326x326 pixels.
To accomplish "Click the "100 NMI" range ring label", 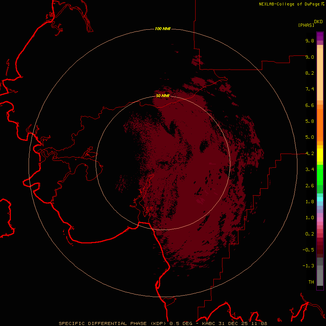I will click(x=163, y=29).
